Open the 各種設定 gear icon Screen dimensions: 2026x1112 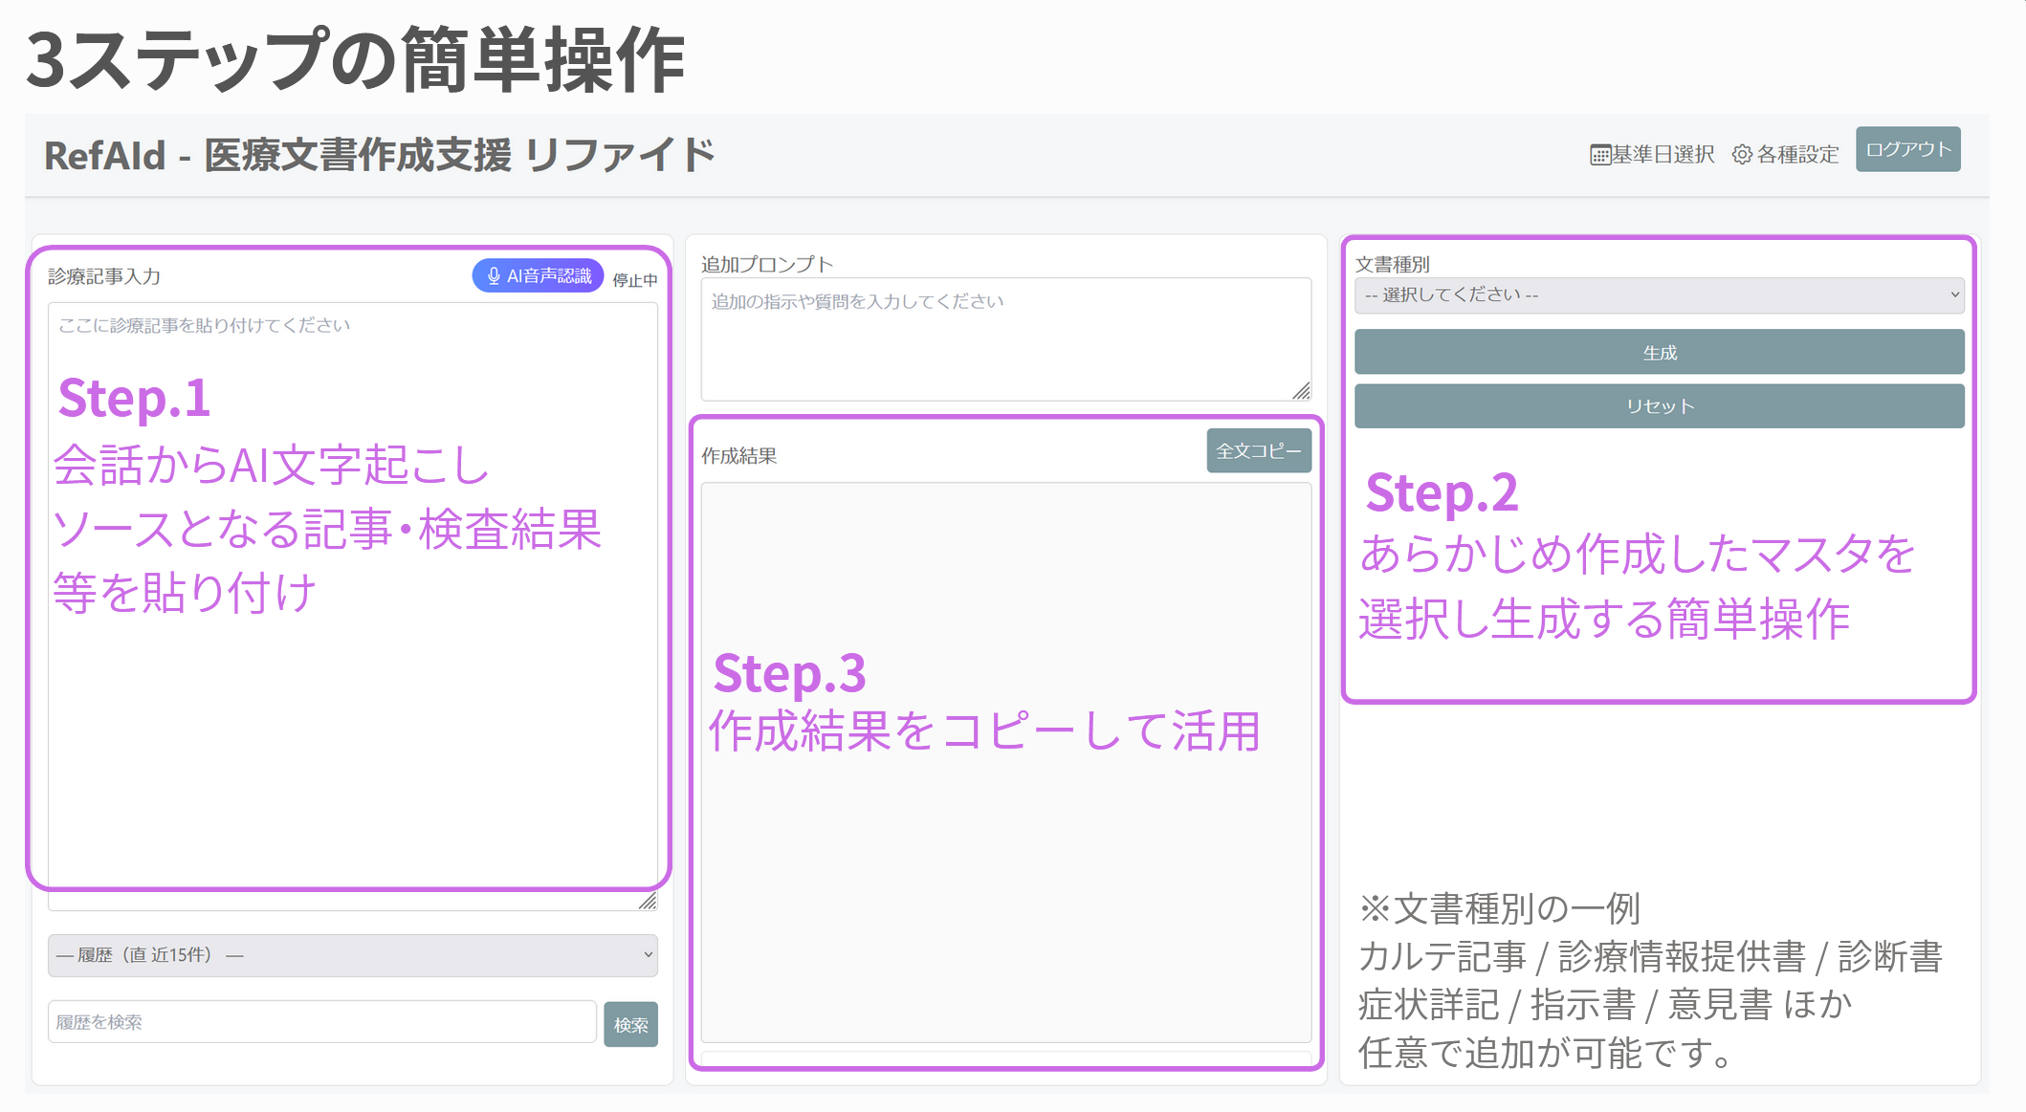(1743, 153)
